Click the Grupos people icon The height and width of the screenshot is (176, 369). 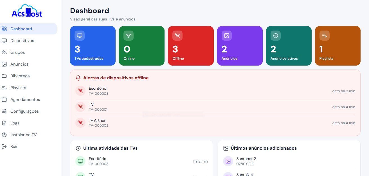[x=4, y=52]
